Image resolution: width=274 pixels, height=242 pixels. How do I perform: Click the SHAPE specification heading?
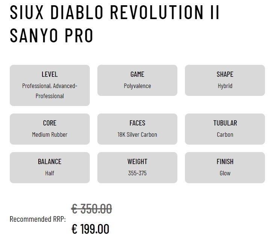pyautogui.click(x=225, y=74)
